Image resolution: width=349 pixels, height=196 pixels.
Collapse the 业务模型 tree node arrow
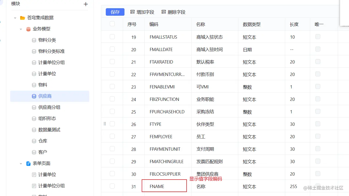coord(21,29)
